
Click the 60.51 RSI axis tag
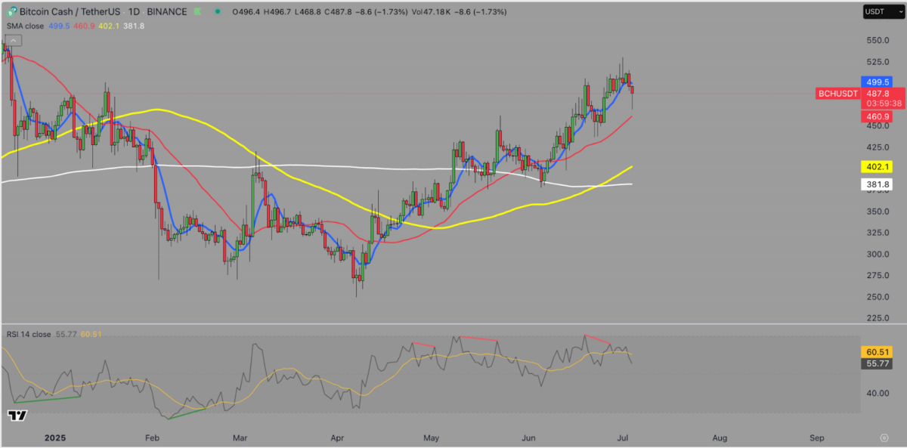point(877,352)
